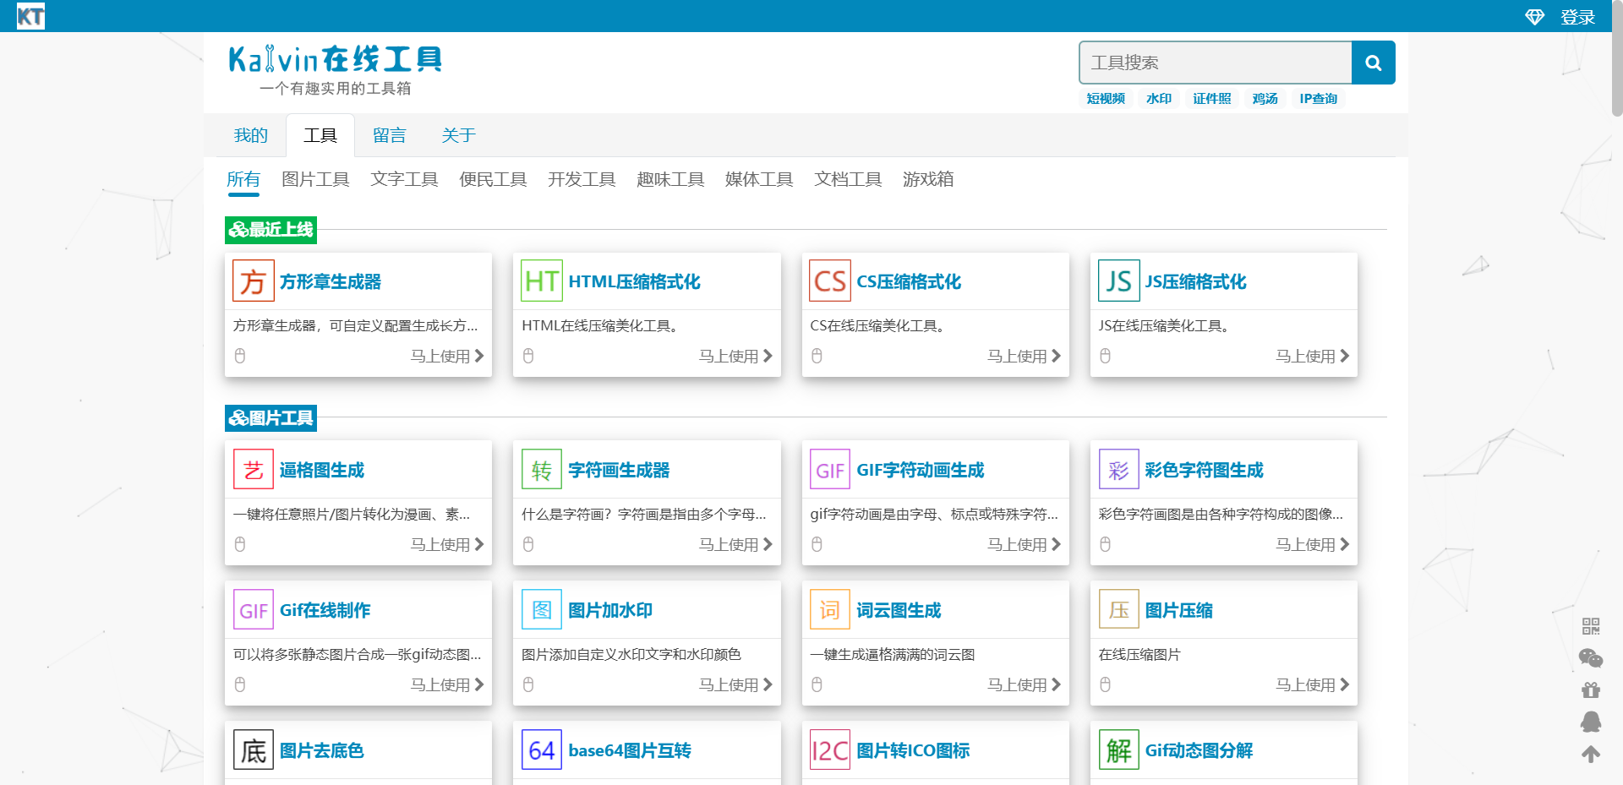This screenshot has width=1623, height=785.
Task: Open the QR code icon in right sidebar
Action: click(1592, 626)
